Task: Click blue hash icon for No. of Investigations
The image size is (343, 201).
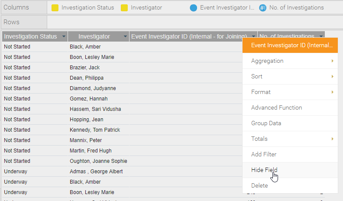Action: [x=263, y=8]
